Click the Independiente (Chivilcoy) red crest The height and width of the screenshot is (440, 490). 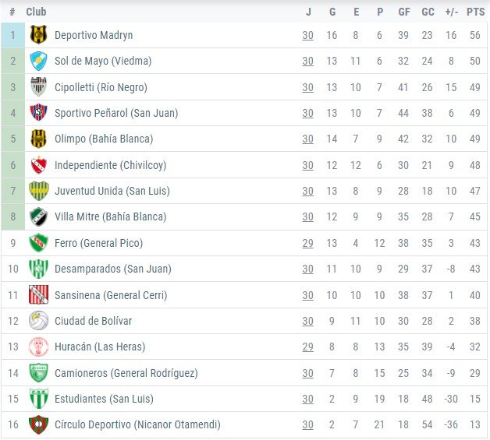[38, 165]
